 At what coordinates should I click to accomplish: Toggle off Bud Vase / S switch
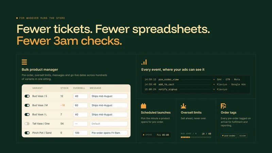click(27, 96)
